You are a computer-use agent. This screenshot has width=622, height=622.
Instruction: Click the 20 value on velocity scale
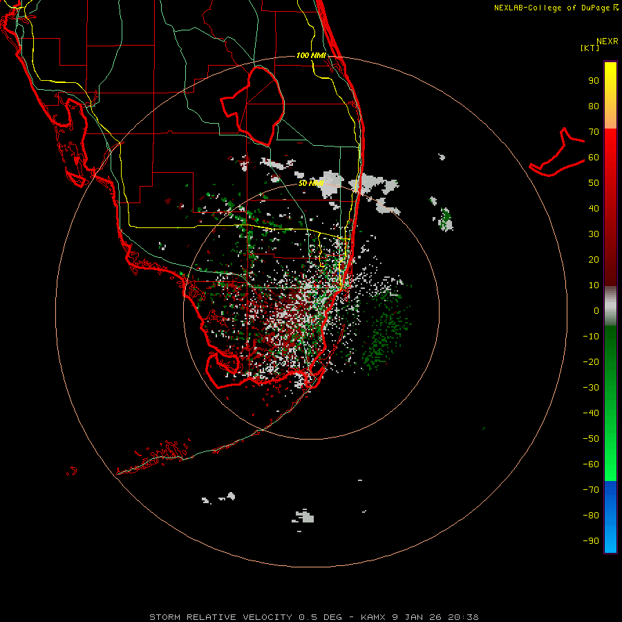[594, 259]
